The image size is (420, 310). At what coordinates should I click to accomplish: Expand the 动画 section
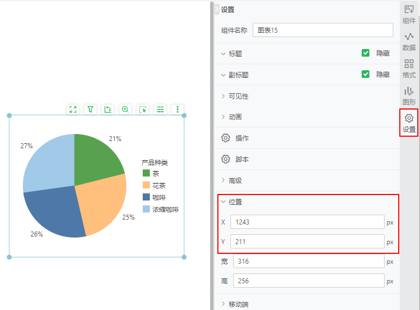(235, 117)
